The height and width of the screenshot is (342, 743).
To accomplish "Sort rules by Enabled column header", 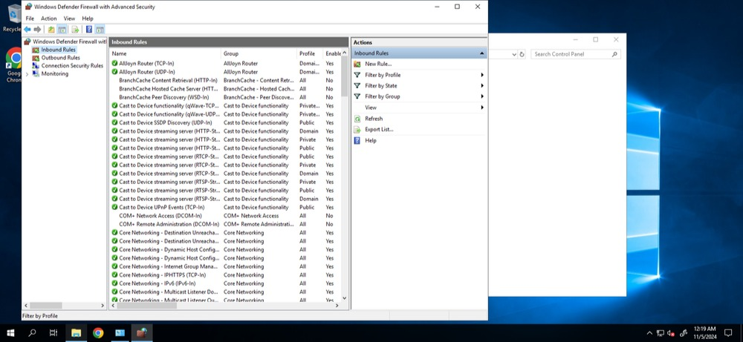I will coord(332,53).
